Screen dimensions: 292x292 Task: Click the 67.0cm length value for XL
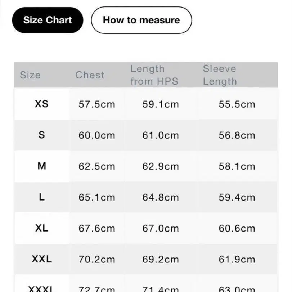tap(161, 228)
